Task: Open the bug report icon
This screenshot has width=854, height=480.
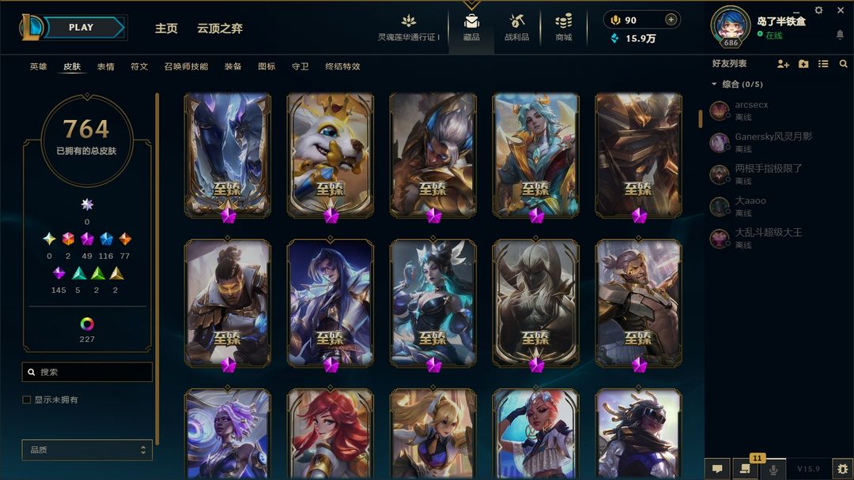Action: [843, 469]
